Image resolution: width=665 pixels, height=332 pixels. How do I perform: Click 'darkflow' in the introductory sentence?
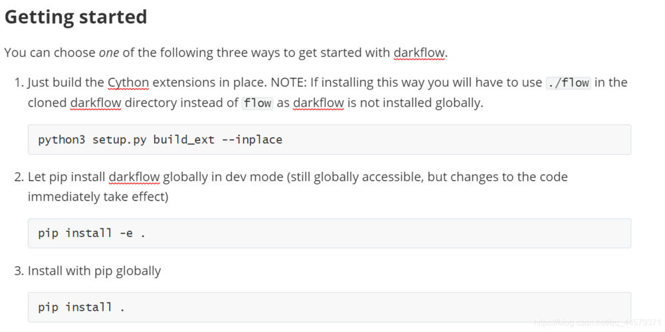(x=419, y=53)
